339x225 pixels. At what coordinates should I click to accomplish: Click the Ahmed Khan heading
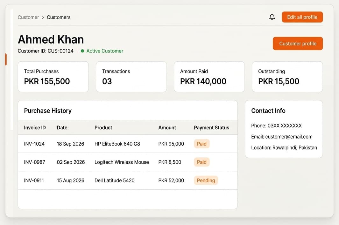coord(51,39)
